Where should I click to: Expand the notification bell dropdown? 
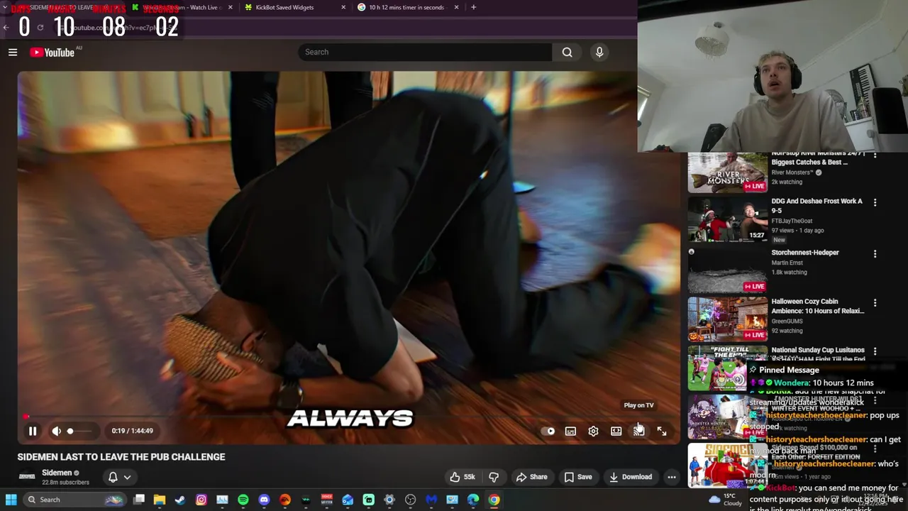point(119,477)
